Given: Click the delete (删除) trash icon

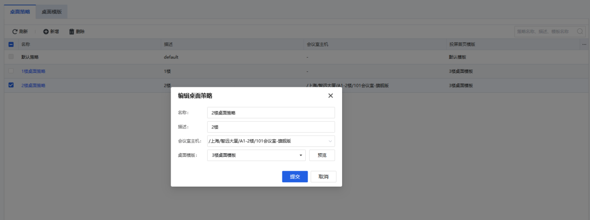Looking at the screenshot, I should click(72, 32).
